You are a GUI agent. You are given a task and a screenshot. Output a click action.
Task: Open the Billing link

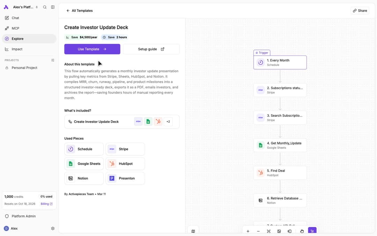[46, 204]
